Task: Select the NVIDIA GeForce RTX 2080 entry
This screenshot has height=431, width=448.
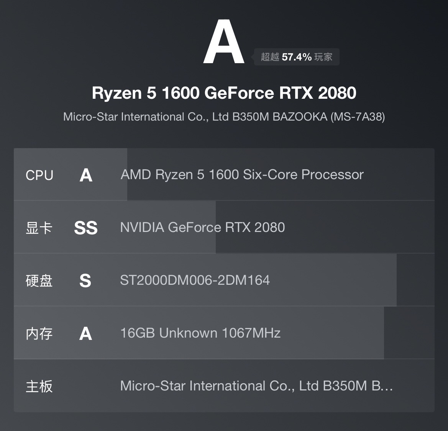Action: coord(202,227)
